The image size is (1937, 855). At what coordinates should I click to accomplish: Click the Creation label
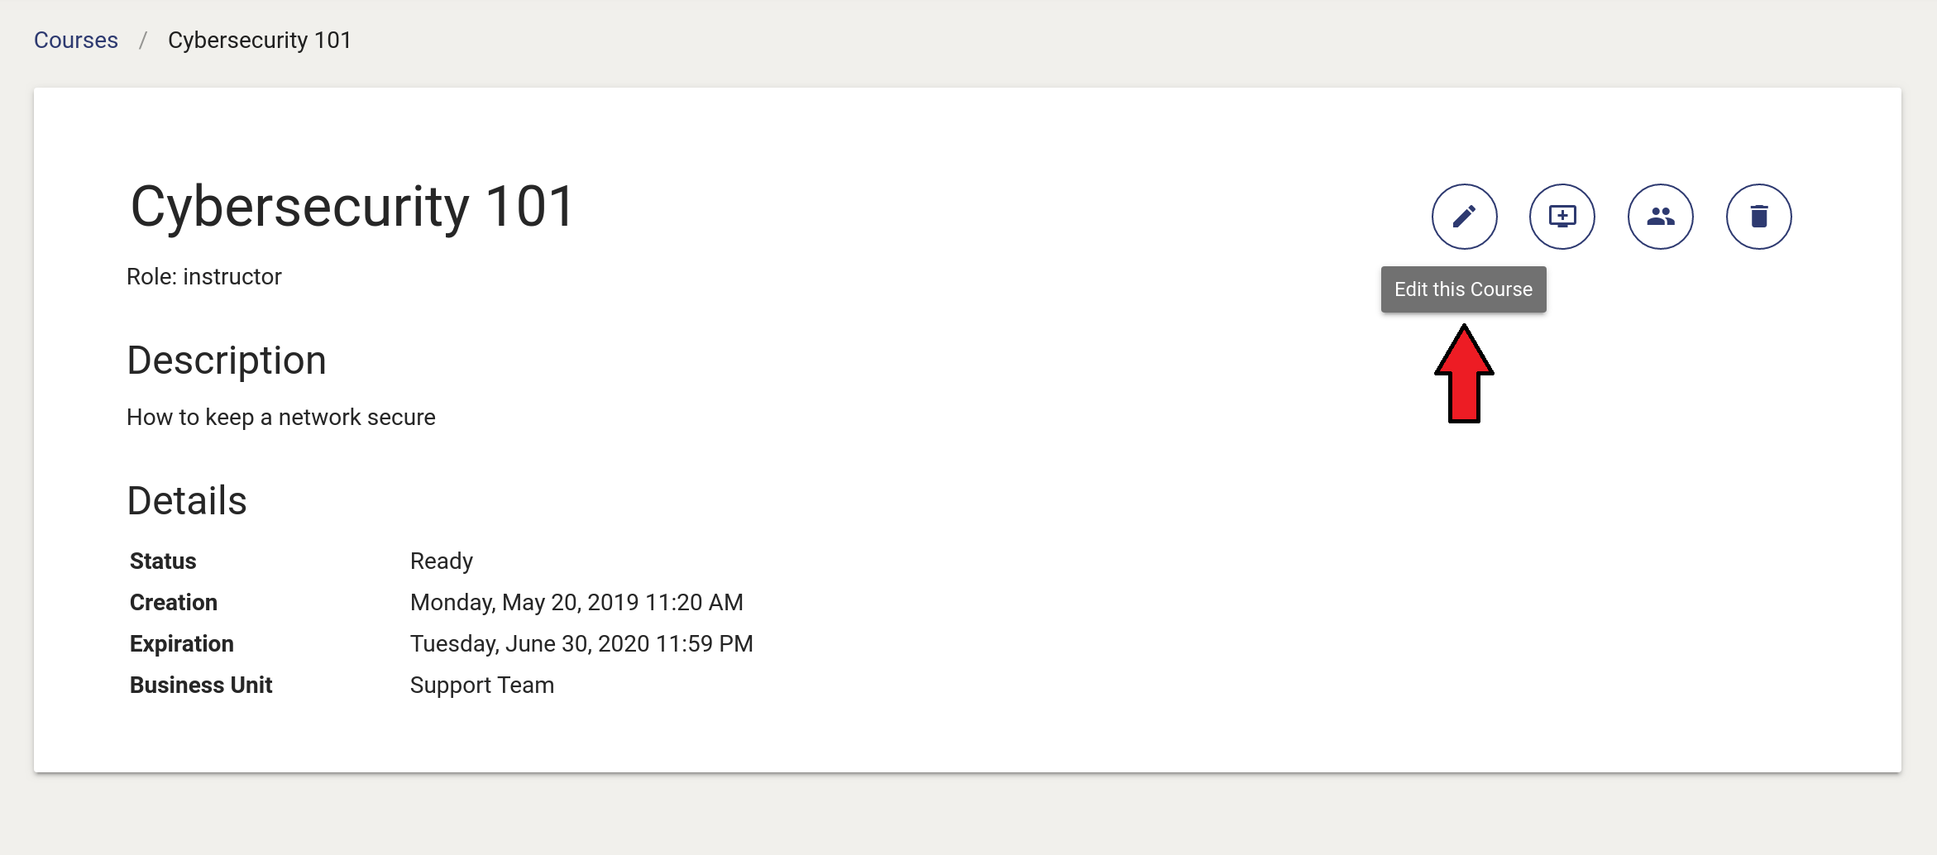click(174, 603)
